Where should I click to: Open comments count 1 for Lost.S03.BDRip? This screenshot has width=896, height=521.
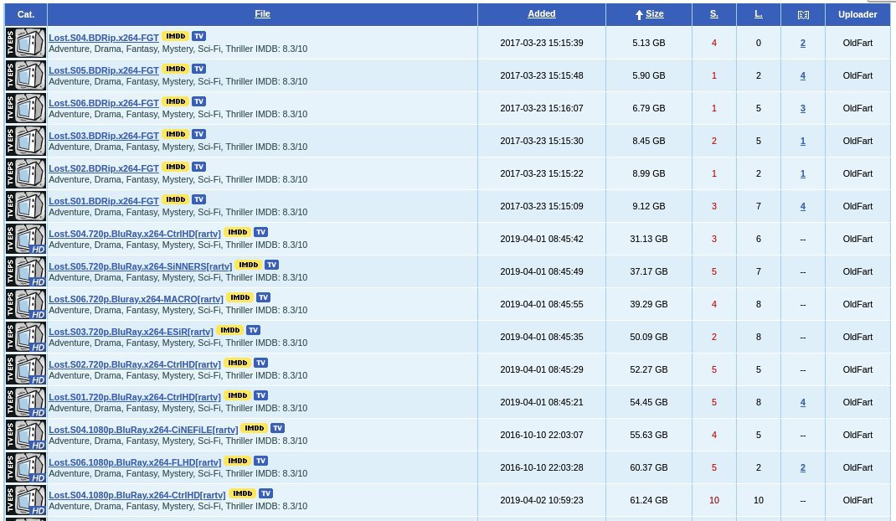[x=803, y=141]
